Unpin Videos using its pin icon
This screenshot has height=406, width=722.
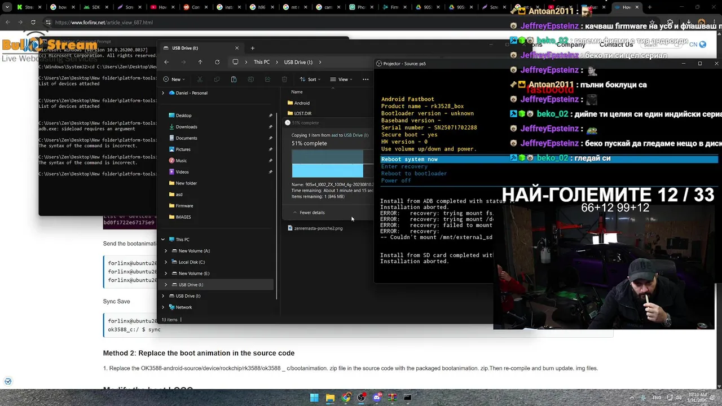[270, 172]
